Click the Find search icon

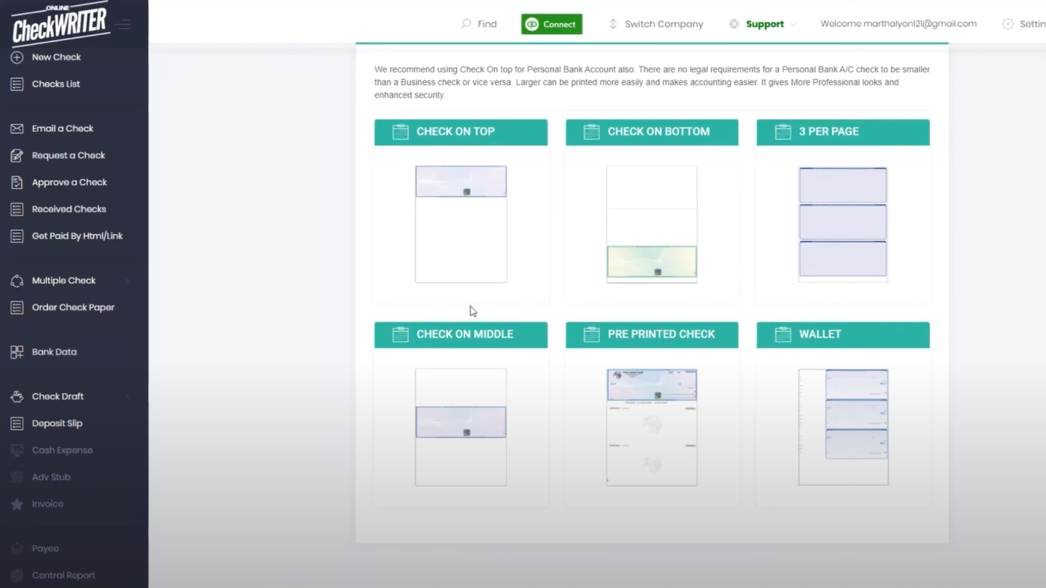click(466, 24)
